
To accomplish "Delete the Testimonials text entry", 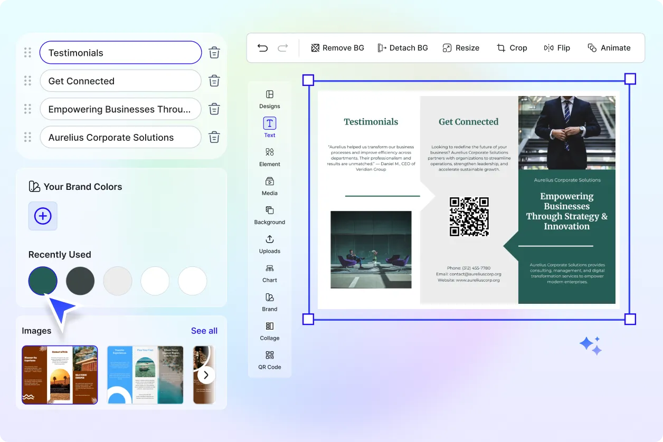I will click(x=214, y=52).
